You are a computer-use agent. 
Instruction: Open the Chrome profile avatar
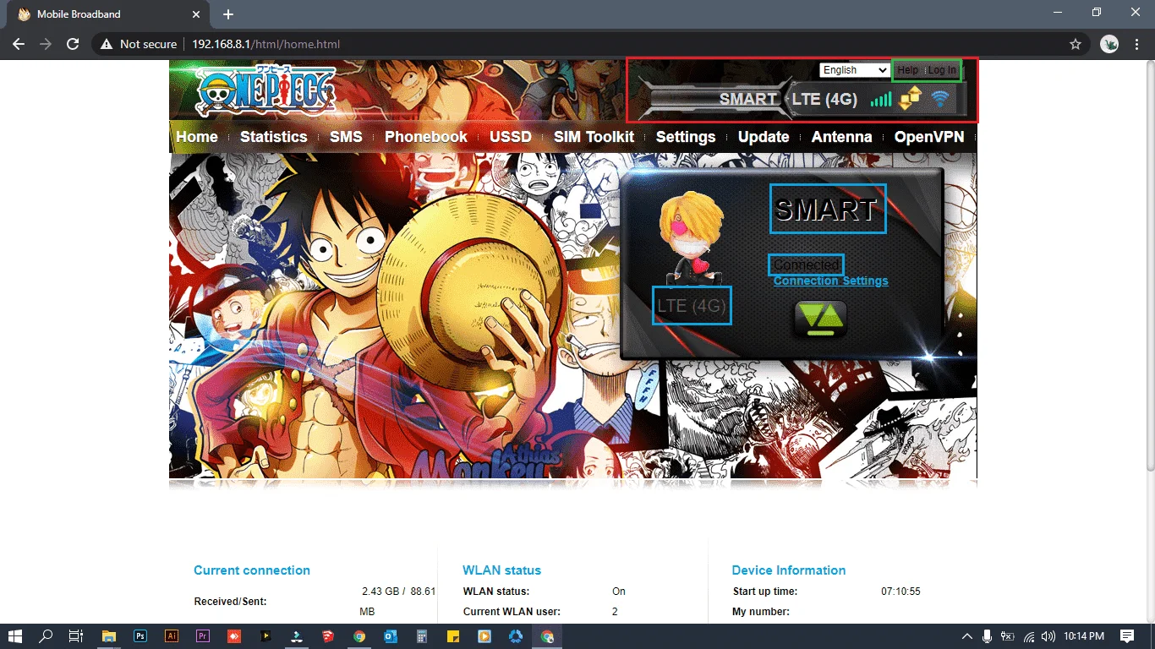[1109, 44]
